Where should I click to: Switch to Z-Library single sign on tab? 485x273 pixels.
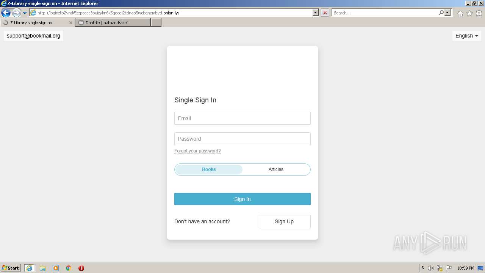tap(37, 23)
